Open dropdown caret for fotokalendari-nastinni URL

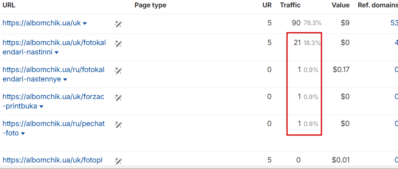pos(57,52)
